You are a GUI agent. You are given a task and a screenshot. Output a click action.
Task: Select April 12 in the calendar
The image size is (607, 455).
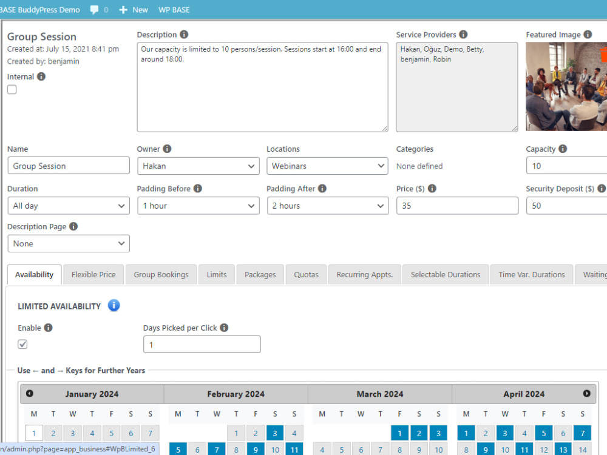tap(543, 450)
